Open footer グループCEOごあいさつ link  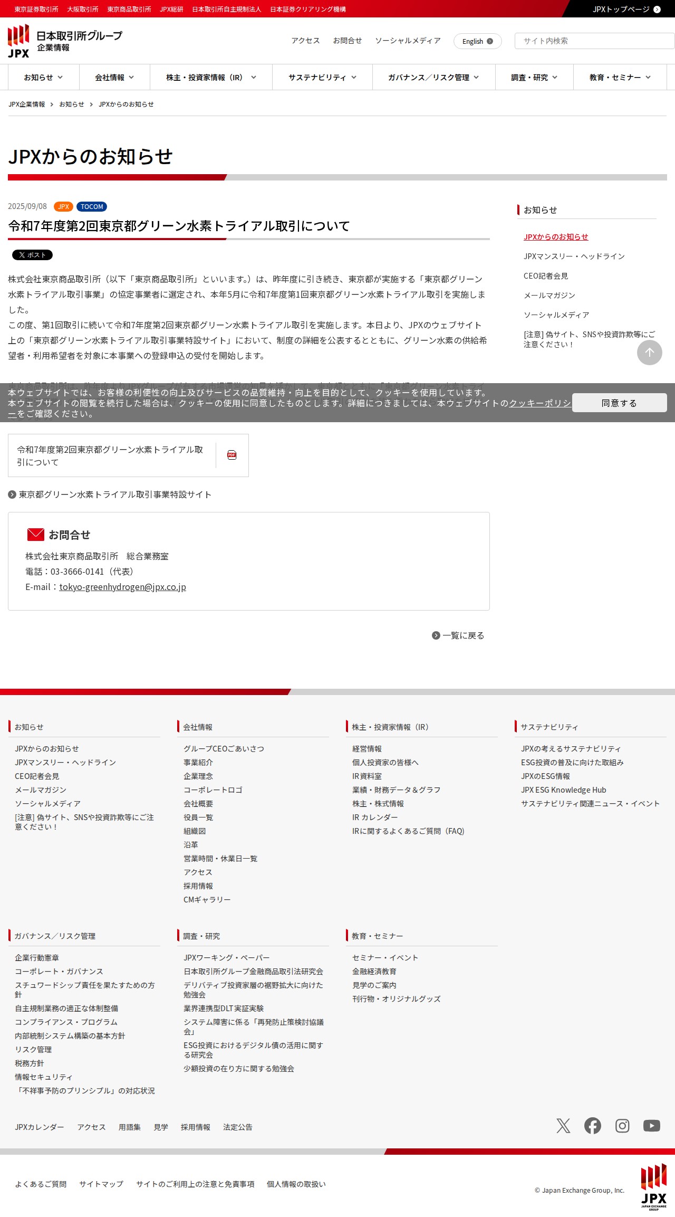coord(224,749)
